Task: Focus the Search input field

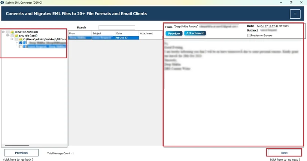Action: coord(117,28)
